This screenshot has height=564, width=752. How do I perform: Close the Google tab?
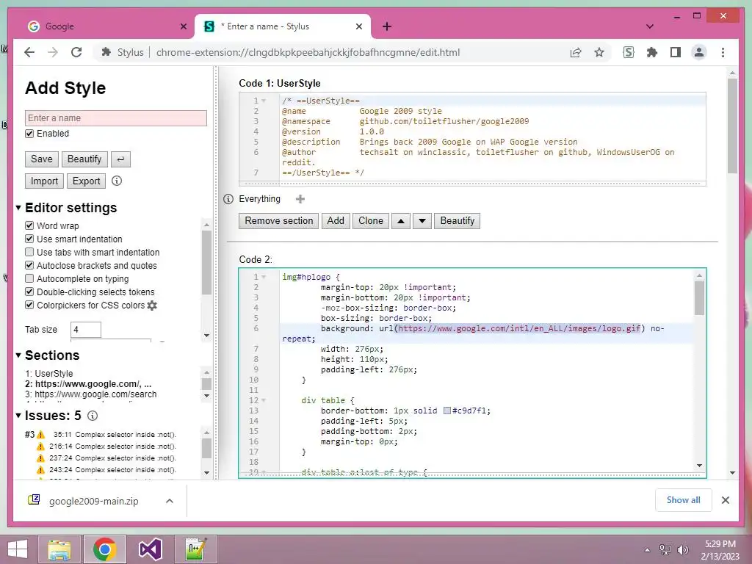[183, 26]
